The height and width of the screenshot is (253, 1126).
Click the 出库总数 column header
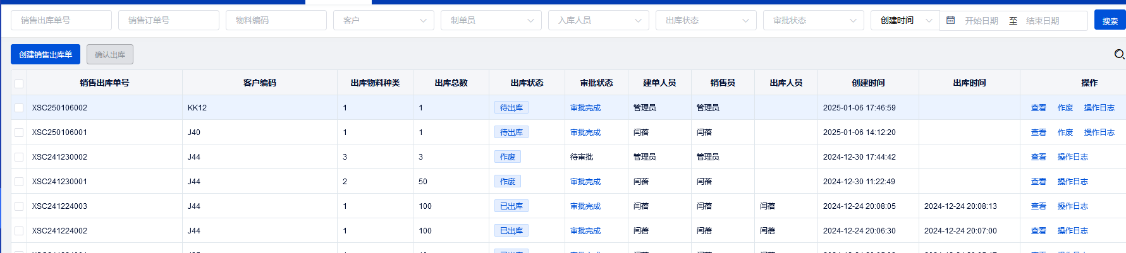click(451, 83)
